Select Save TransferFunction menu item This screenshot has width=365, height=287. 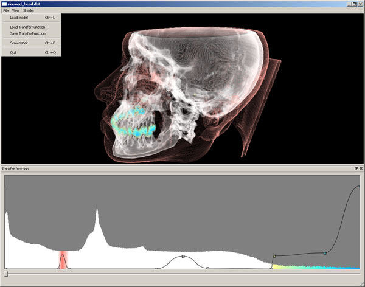(x=27, y=33)
